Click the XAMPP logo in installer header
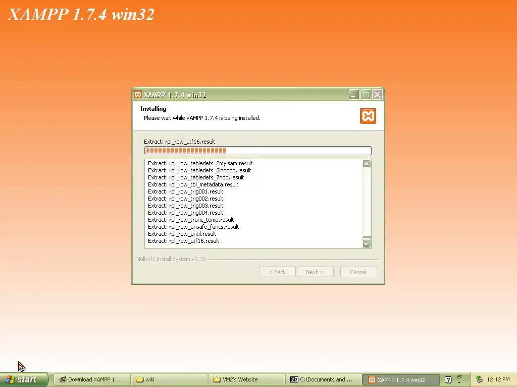517x387 pixels. pyautogui.click(x=368, y=116)
